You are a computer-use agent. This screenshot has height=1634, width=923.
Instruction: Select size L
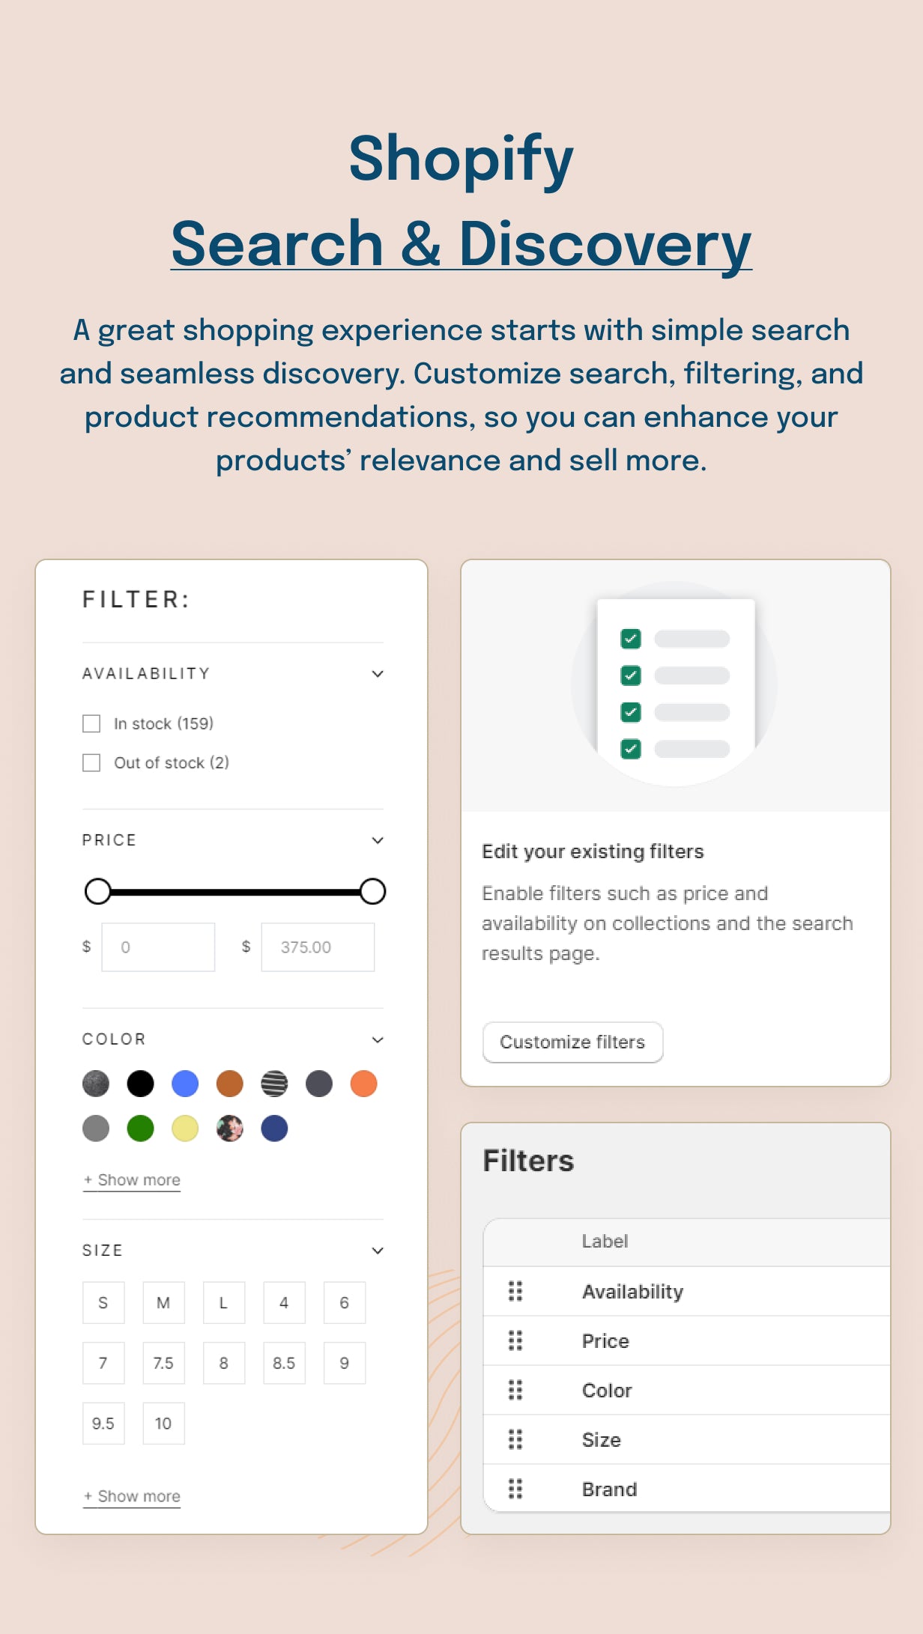pyautogui.click(x=224, y=1303)
